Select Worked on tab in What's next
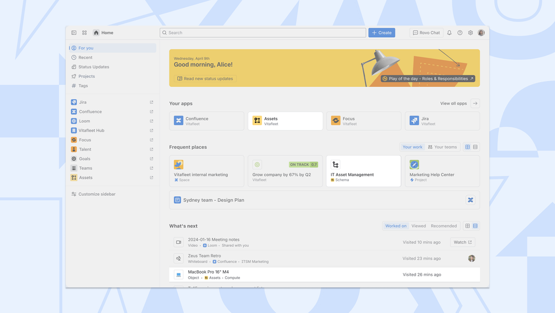555x313 pixels. [396, 226]
